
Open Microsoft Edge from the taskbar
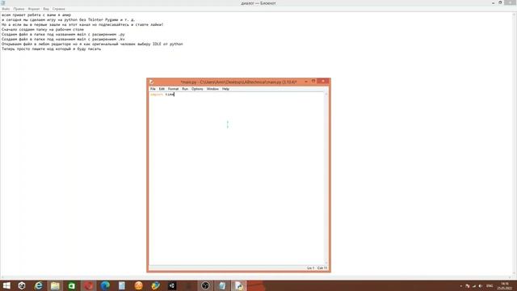point(105,285)
